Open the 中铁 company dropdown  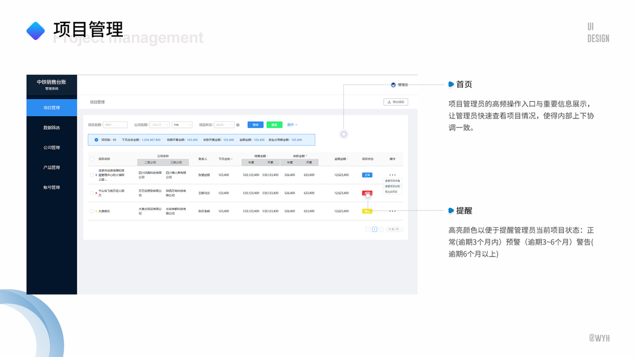182,125
